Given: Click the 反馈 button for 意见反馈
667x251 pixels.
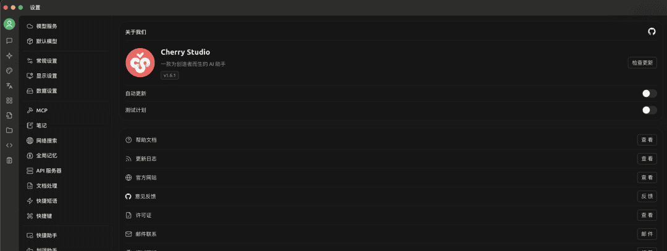Looking at the screenshot, I should click(647, 196).
